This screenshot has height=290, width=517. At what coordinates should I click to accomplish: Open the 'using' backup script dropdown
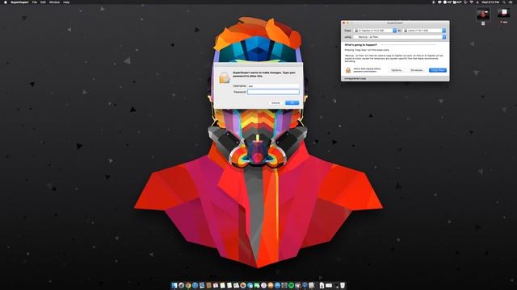tap(400, 37)
